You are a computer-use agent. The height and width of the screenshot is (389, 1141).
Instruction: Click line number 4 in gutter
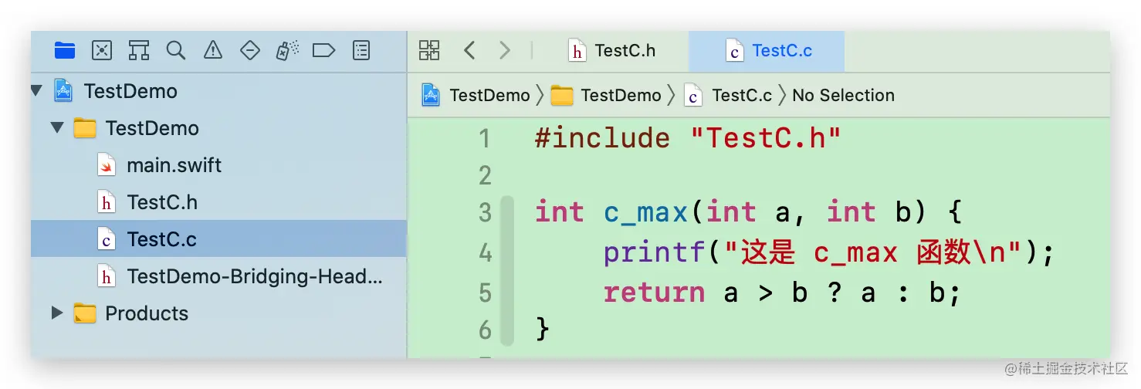tap(485, 252)
